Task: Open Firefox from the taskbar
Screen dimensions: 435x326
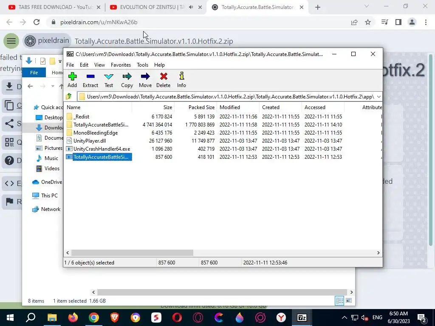Action: point(73,318)
